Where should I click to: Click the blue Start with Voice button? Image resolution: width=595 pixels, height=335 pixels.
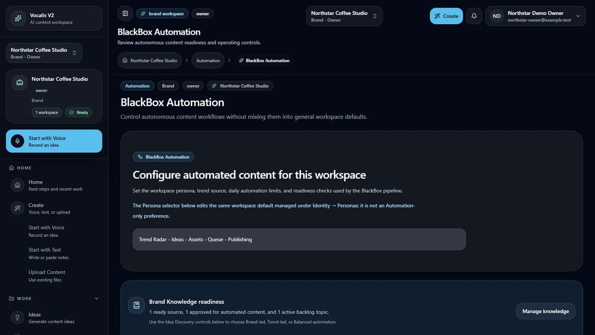click(54, 141)
